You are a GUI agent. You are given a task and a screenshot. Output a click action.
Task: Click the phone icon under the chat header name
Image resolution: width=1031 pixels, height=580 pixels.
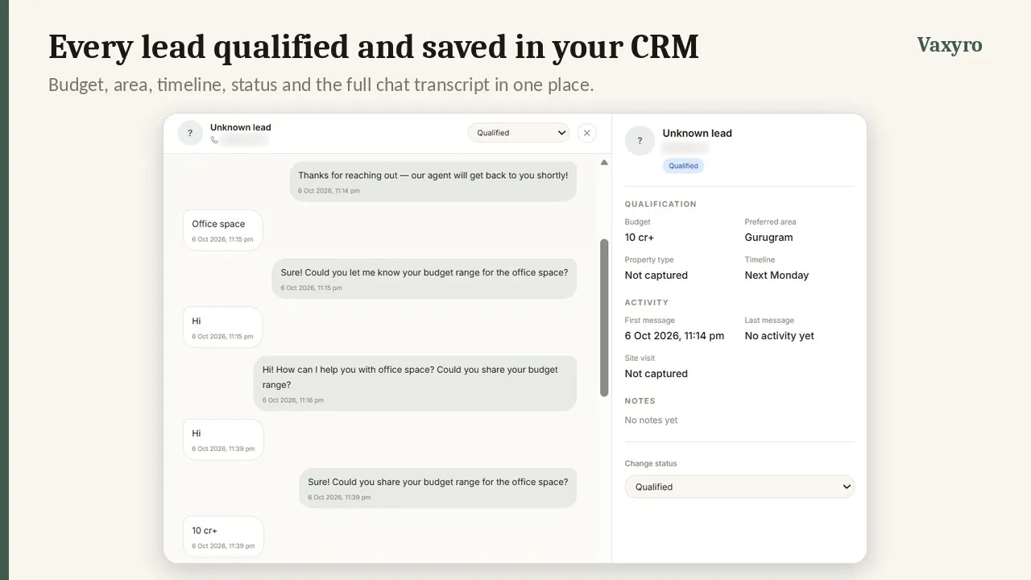coord(214,140)
